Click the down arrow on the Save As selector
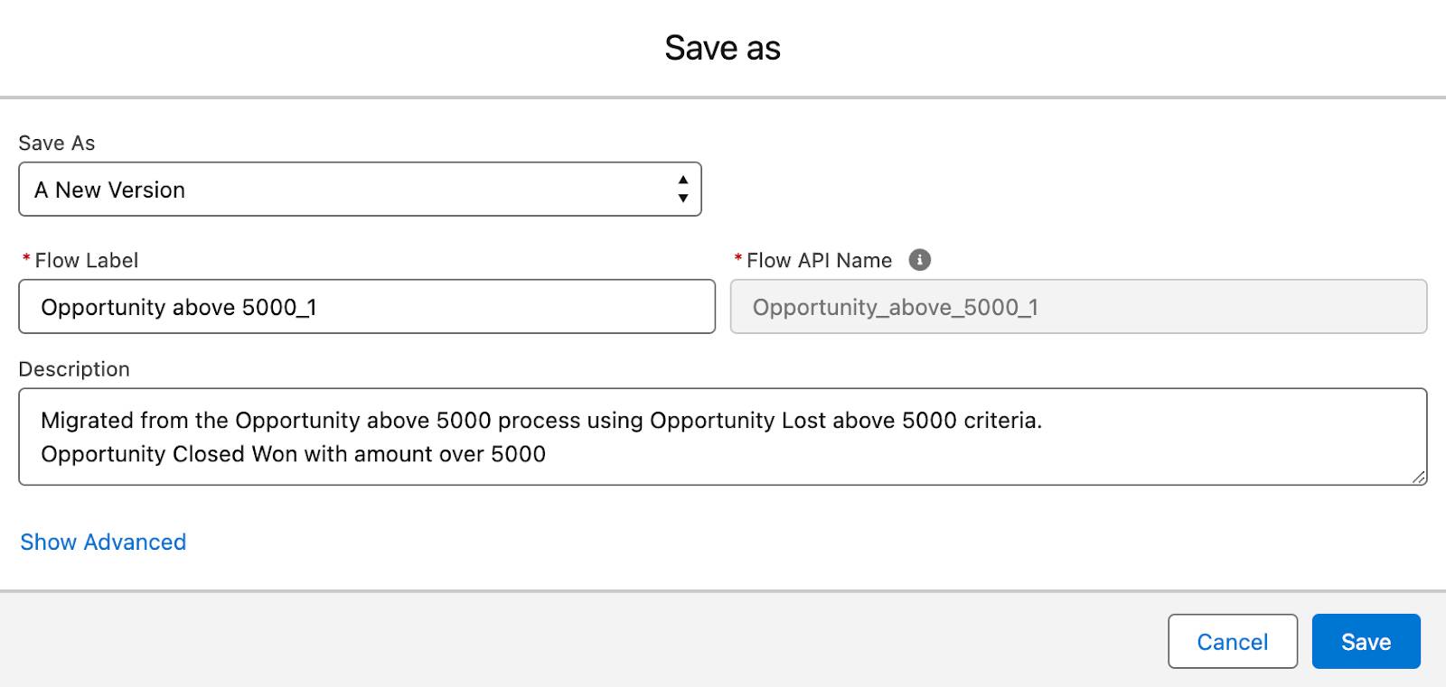Screen dimensions: 1446x687 point(684,197)
